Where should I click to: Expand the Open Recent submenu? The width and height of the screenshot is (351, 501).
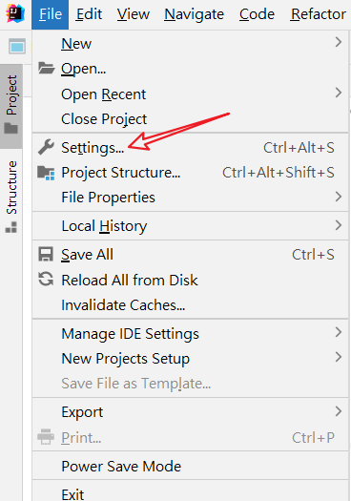pos(191,94)
